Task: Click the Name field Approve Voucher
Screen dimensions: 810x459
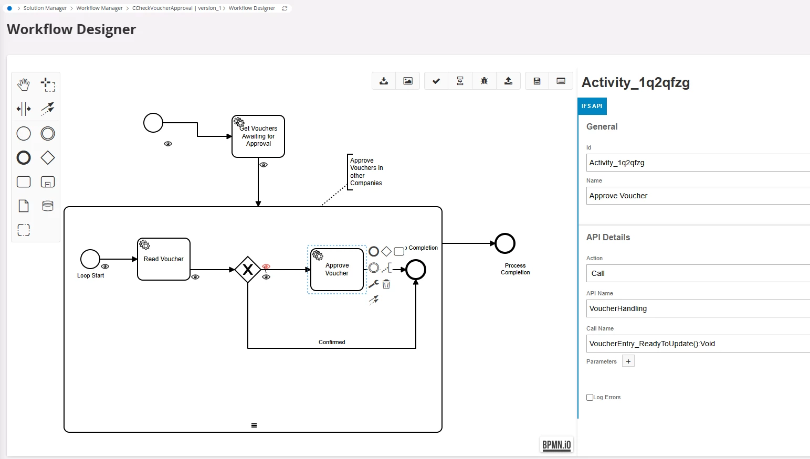Action: tap(698, 196)
